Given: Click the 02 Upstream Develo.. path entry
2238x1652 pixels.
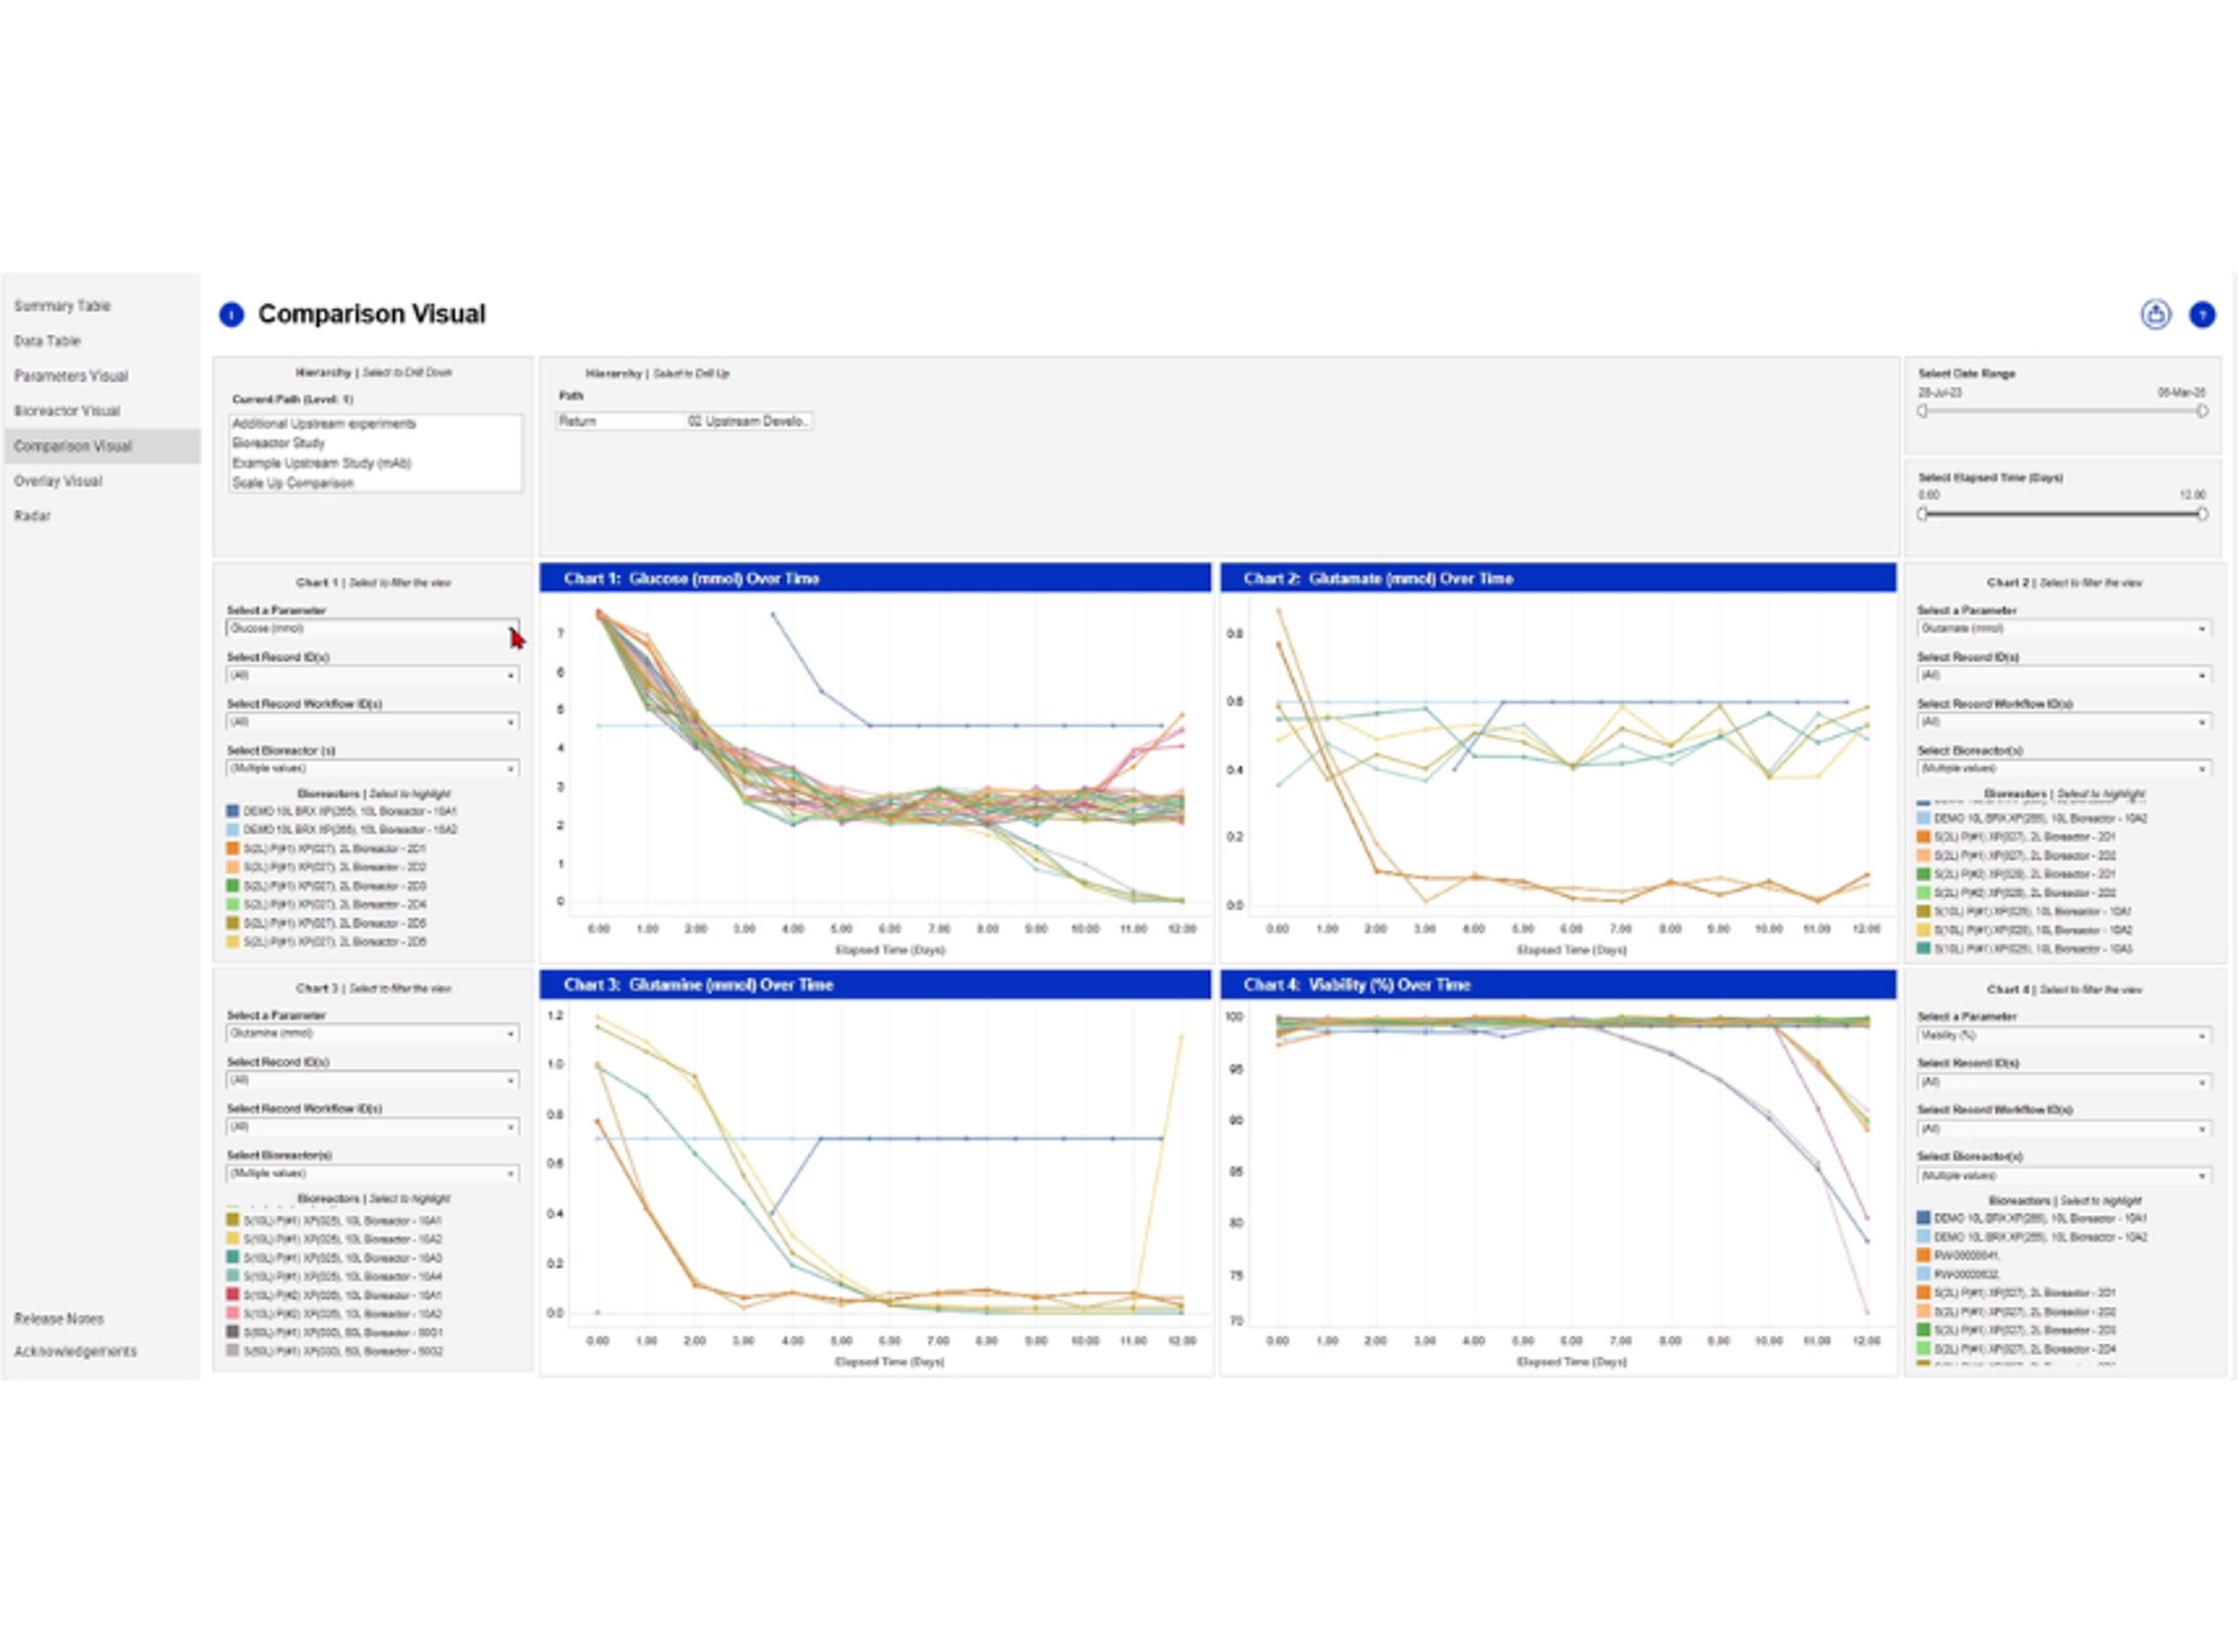Looking at the screenshot, I should pos(748,422).
